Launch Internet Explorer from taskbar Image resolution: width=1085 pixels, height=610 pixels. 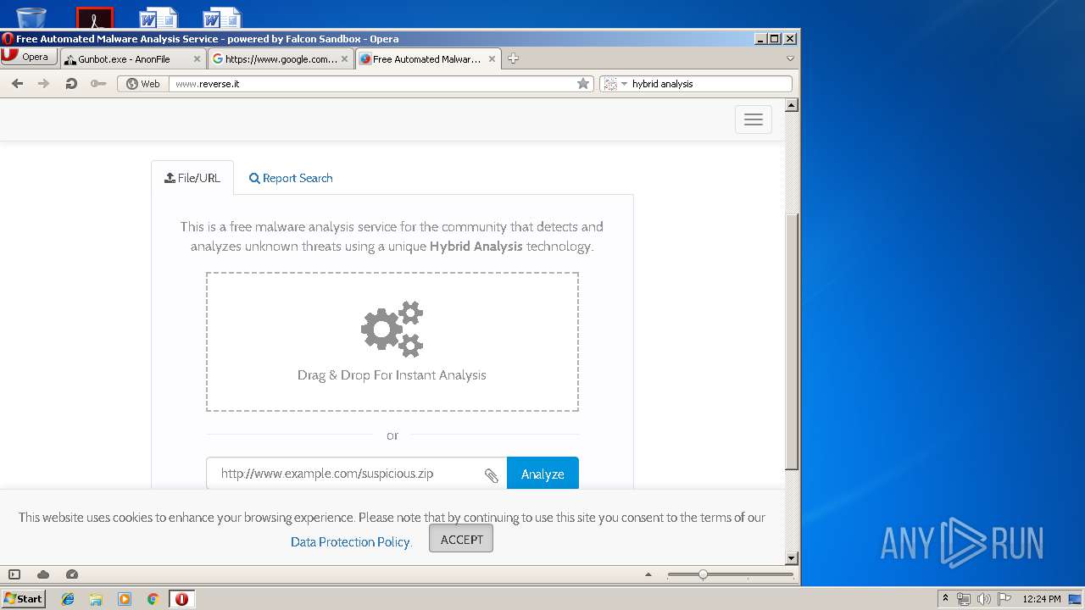[68, 599]
